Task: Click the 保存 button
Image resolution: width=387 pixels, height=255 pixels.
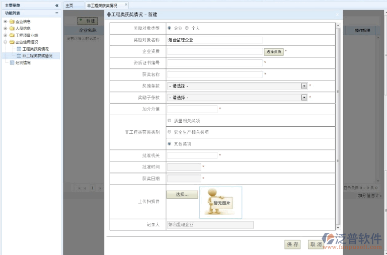Action: (x=293, y=244)
